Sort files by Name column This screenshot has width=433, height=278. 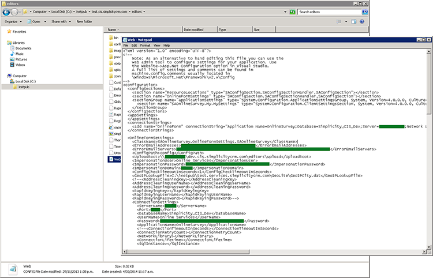click(x=143, y=29)
